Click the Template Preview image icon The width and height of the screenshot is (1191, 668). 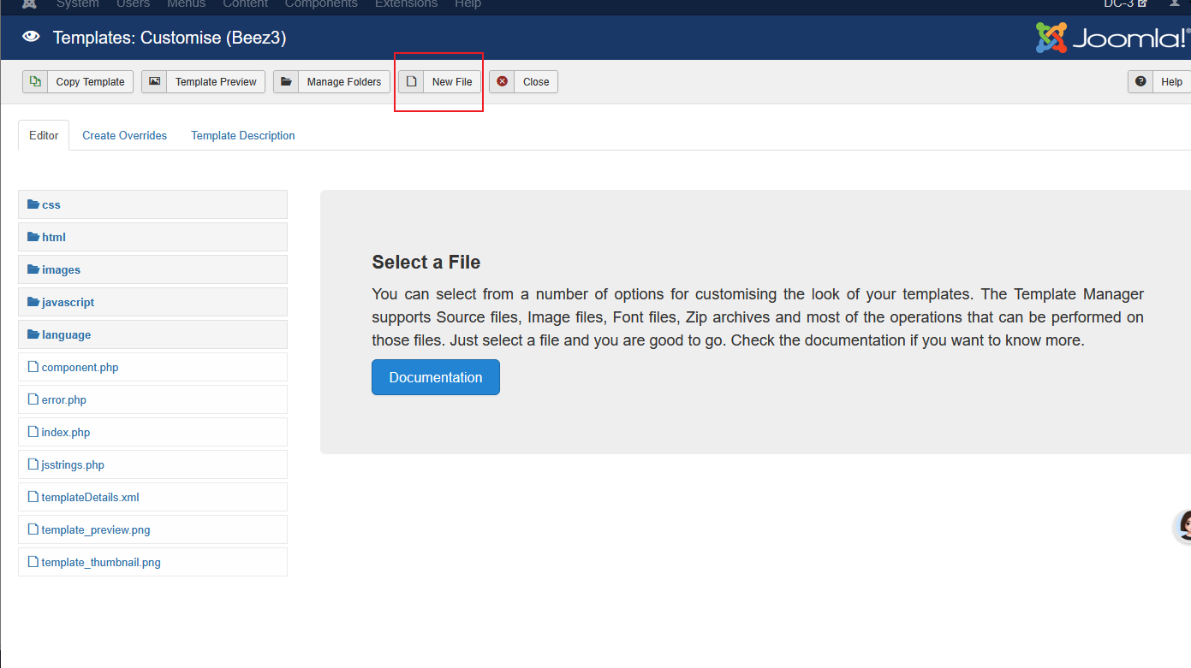click(x=154, y=82)
